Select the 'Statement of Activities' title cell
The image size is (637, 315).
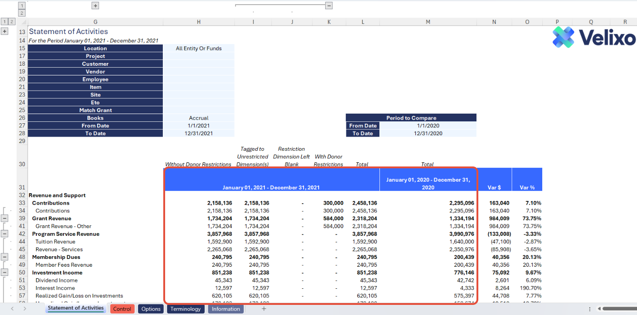click(x=69, y=31)
